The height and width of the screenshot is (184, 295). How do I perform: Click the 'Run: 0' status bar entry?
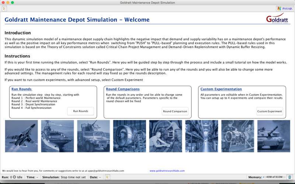click(x=7, y=177)
